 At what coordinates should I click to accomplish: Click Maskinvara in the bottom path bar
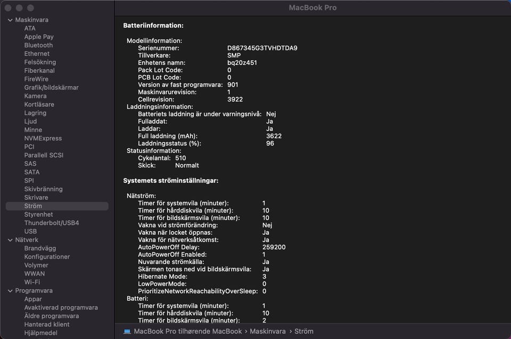click(x=268, y=331)
